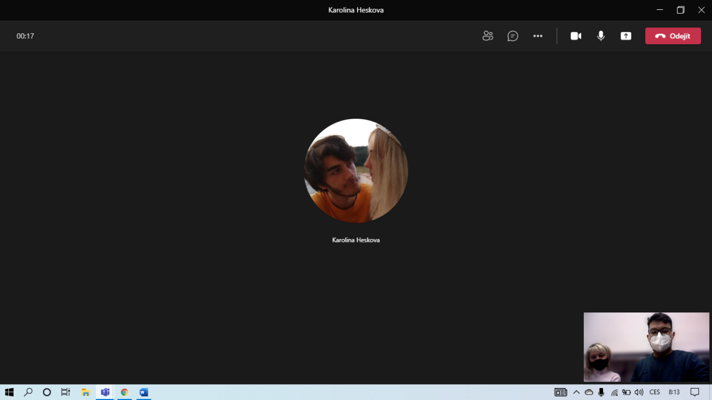Viewport: 712px width, 400px height.
Task: Click the self-view video preview
Action: pos(646,347)
